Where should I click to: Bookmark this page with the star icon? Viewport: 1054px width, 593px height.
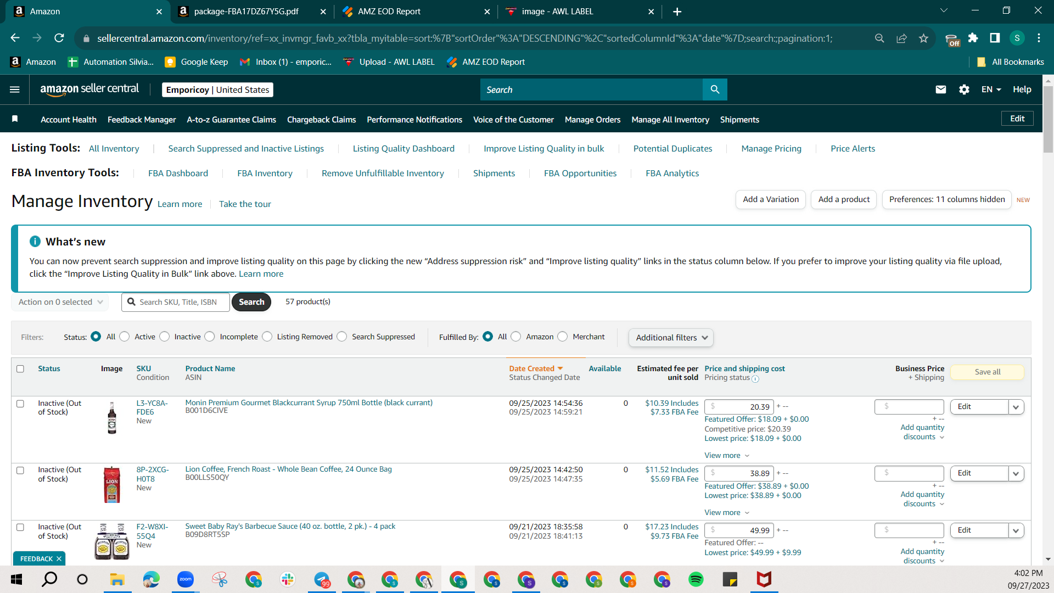(x=924, y=38)
